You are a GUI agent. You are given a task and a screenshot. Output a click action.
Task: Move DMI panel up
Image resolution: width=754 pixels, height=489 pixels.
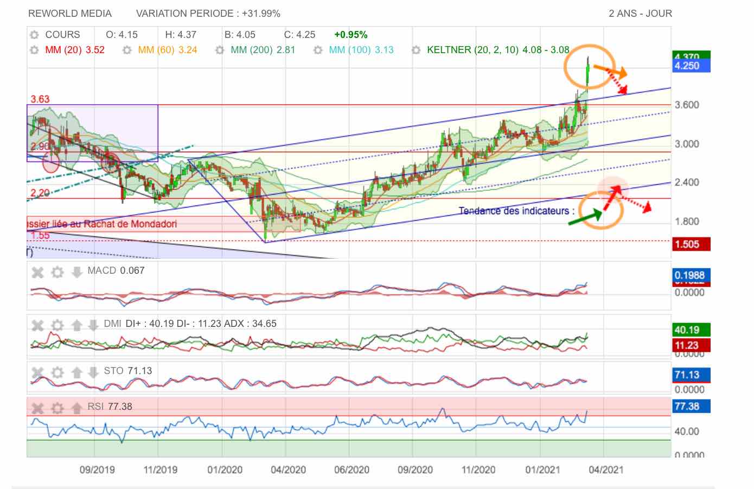tap(76, 325)
